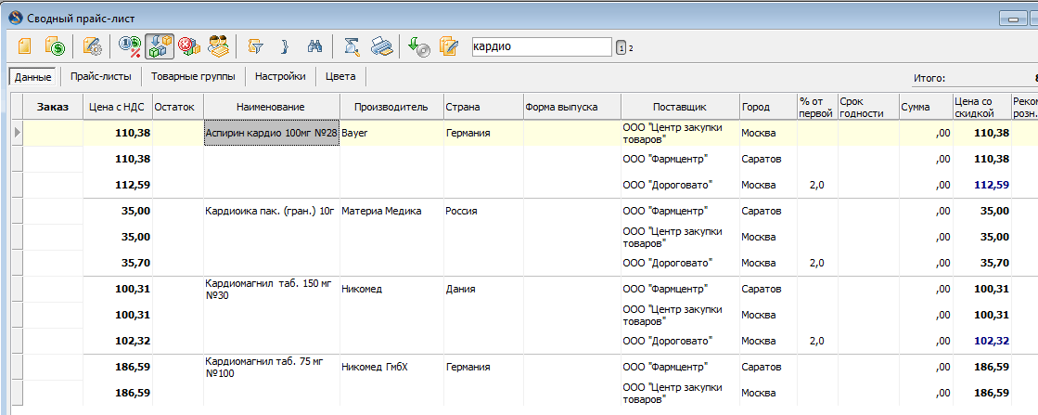Click the Bayer manufacturer cell
1038x415 pixels.
pos(391,133)
